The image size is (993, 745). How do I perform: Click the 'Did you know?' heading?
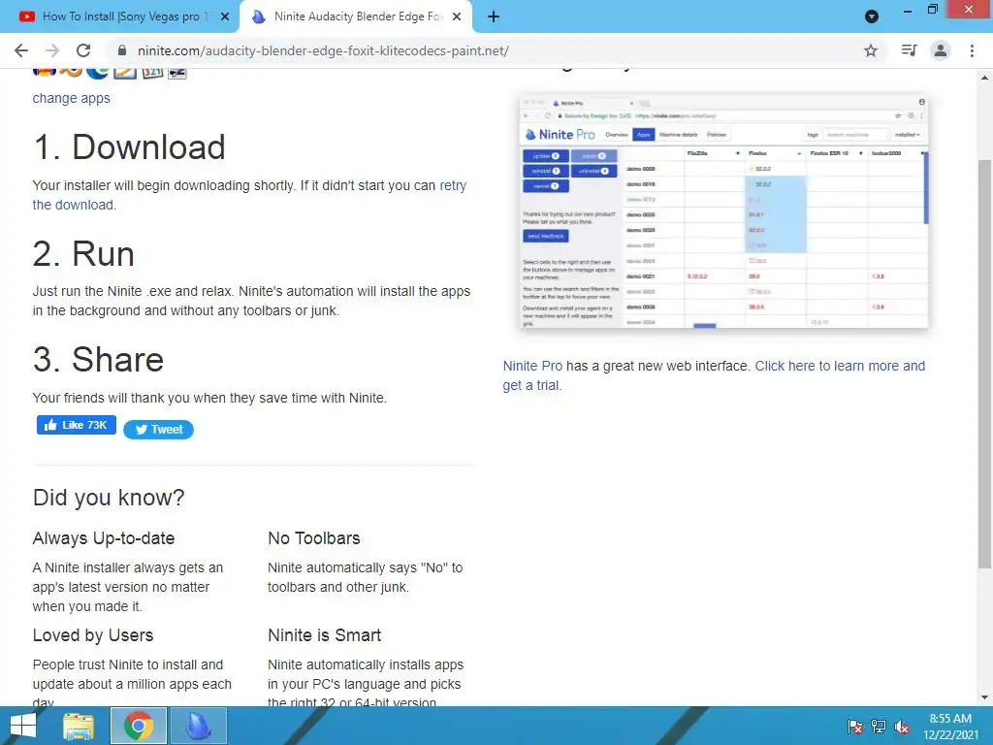(x=109, y=498)
